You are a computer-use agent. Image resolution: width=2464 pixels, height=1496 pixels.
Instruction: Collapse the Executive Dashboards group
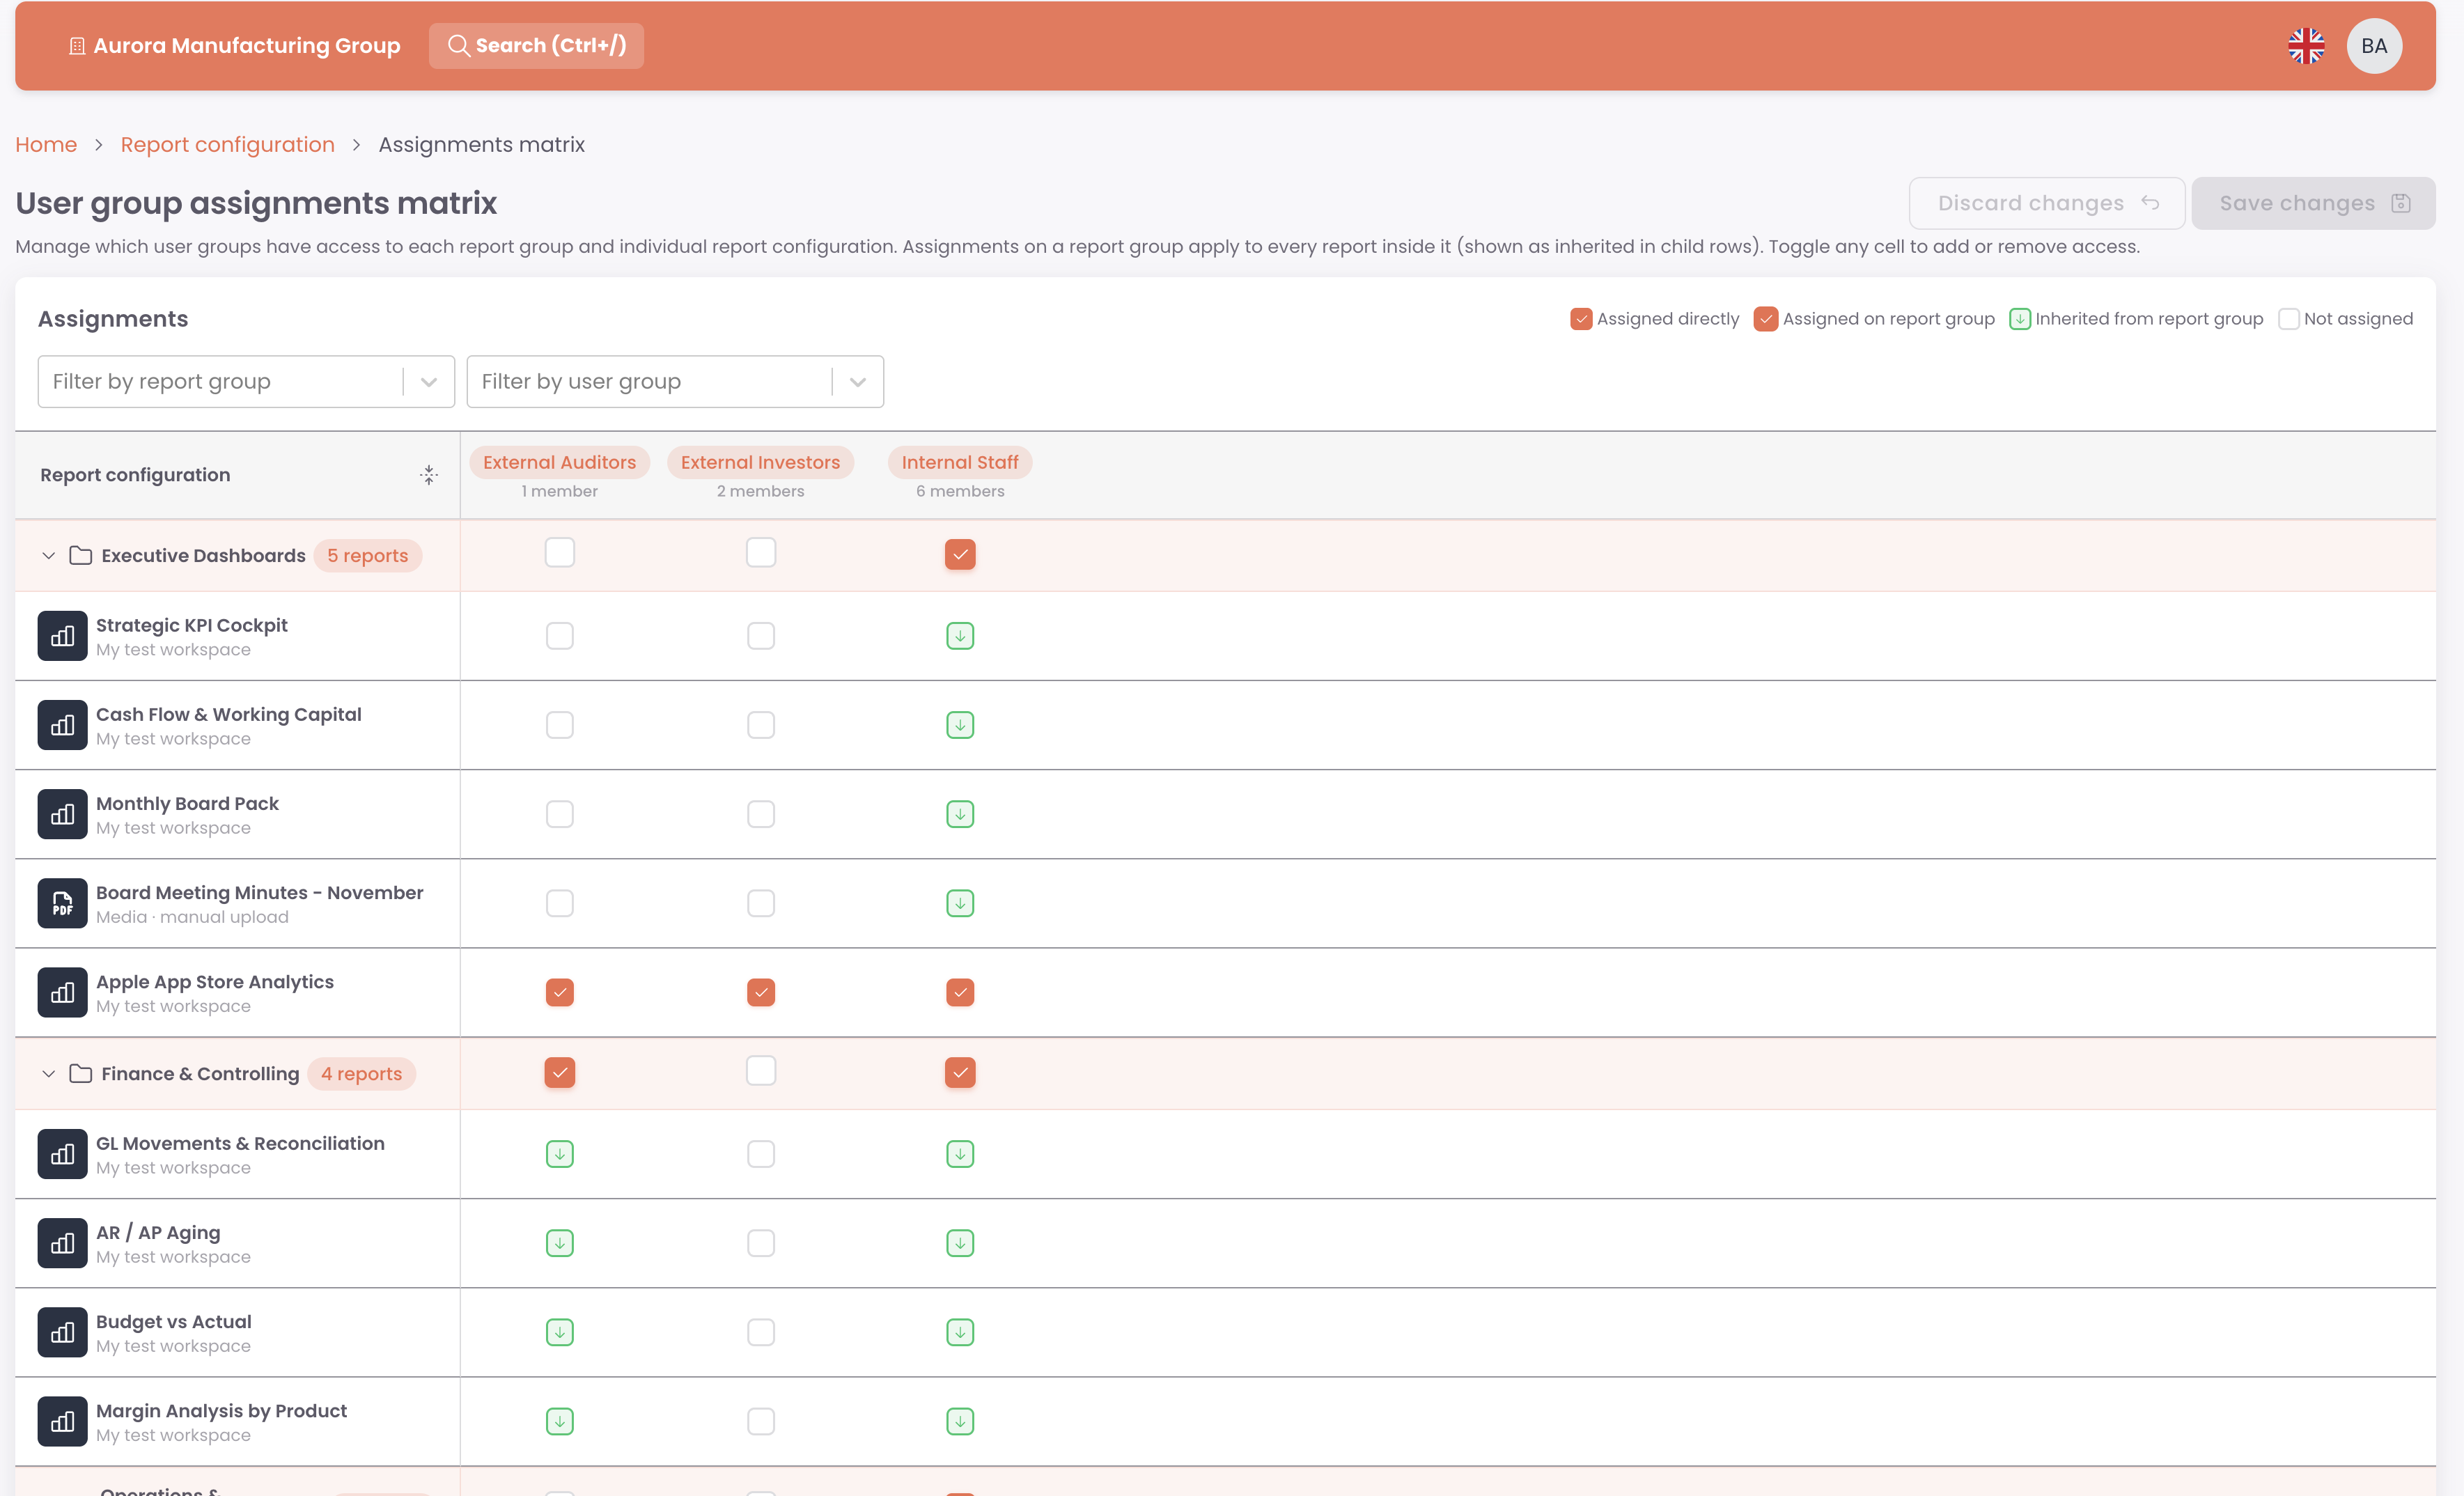48,555
